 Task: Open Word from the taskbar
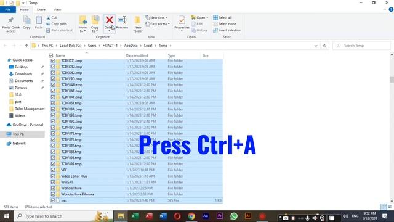163,216
